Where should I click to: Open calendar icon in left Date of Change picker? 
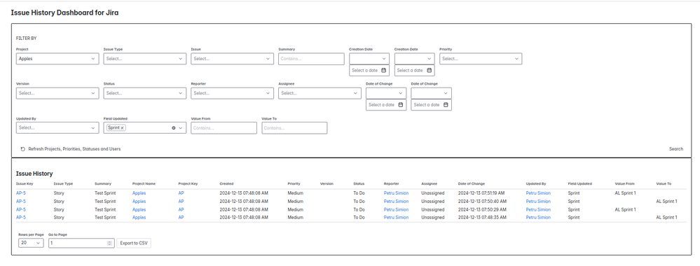(400, 104)
